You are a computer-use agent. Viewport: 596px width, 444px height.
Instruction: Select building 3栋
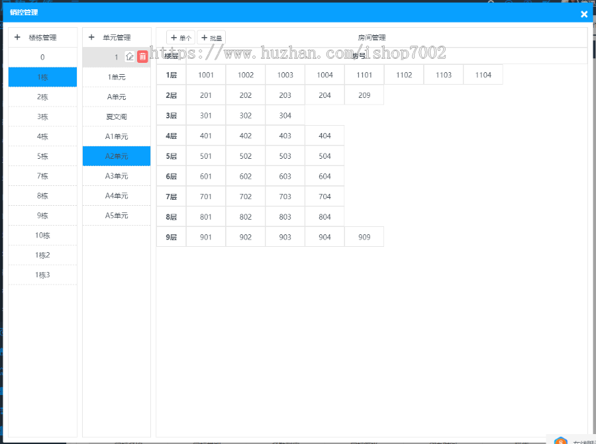click(42, 116)
